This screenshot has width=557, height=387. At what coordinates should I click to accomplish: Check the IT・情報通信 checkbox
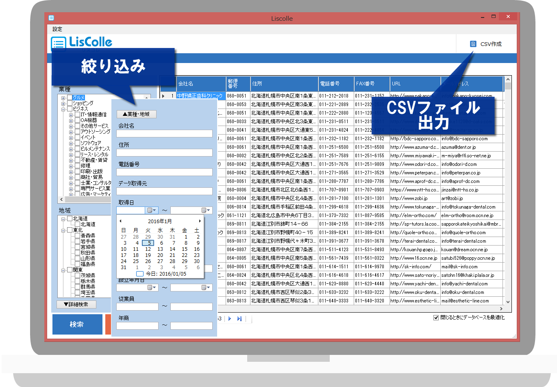pos(78,115)
